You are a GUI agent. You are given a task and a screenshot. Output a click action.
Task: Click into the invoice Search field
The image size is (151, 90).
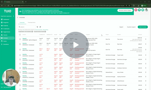point(27,27)
